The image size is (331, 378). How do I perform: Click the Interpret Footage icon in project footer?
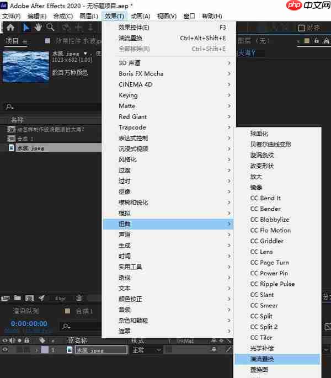5,299
